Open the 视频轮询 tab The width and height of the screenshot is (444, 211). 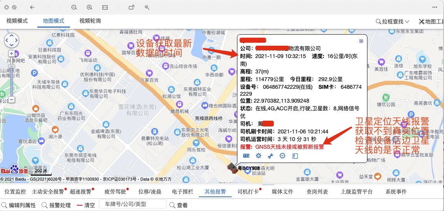pyautogui.click(x=90, y=21)
